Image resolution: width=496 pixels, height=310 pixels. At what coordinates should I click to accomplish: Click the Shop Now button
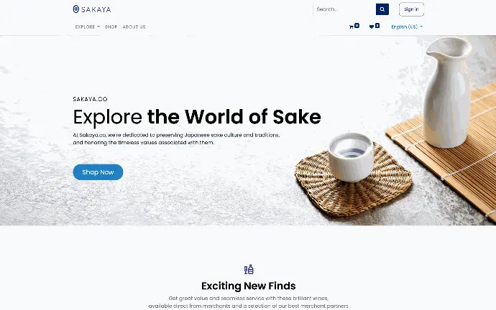(x=98, y=172)
